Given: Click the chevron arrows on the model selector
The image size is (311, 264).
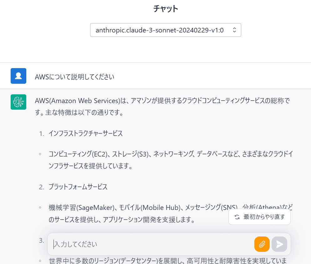Looking at the screenshot, I should point(234,30).
